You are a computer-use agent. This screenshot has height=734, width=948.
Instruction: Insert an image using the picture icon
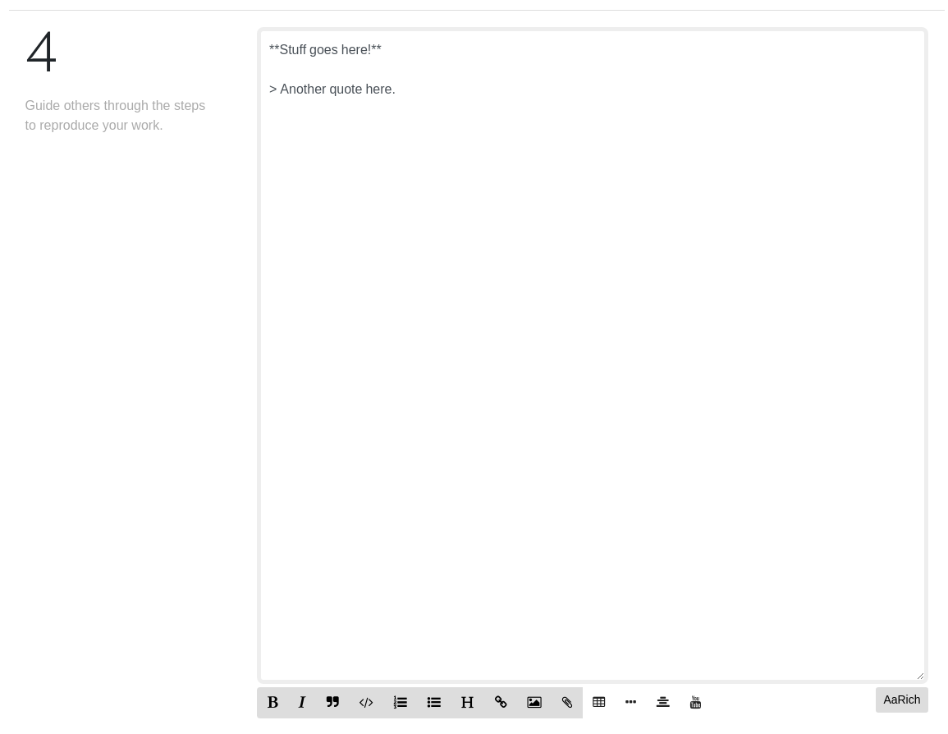click(534, 702)
